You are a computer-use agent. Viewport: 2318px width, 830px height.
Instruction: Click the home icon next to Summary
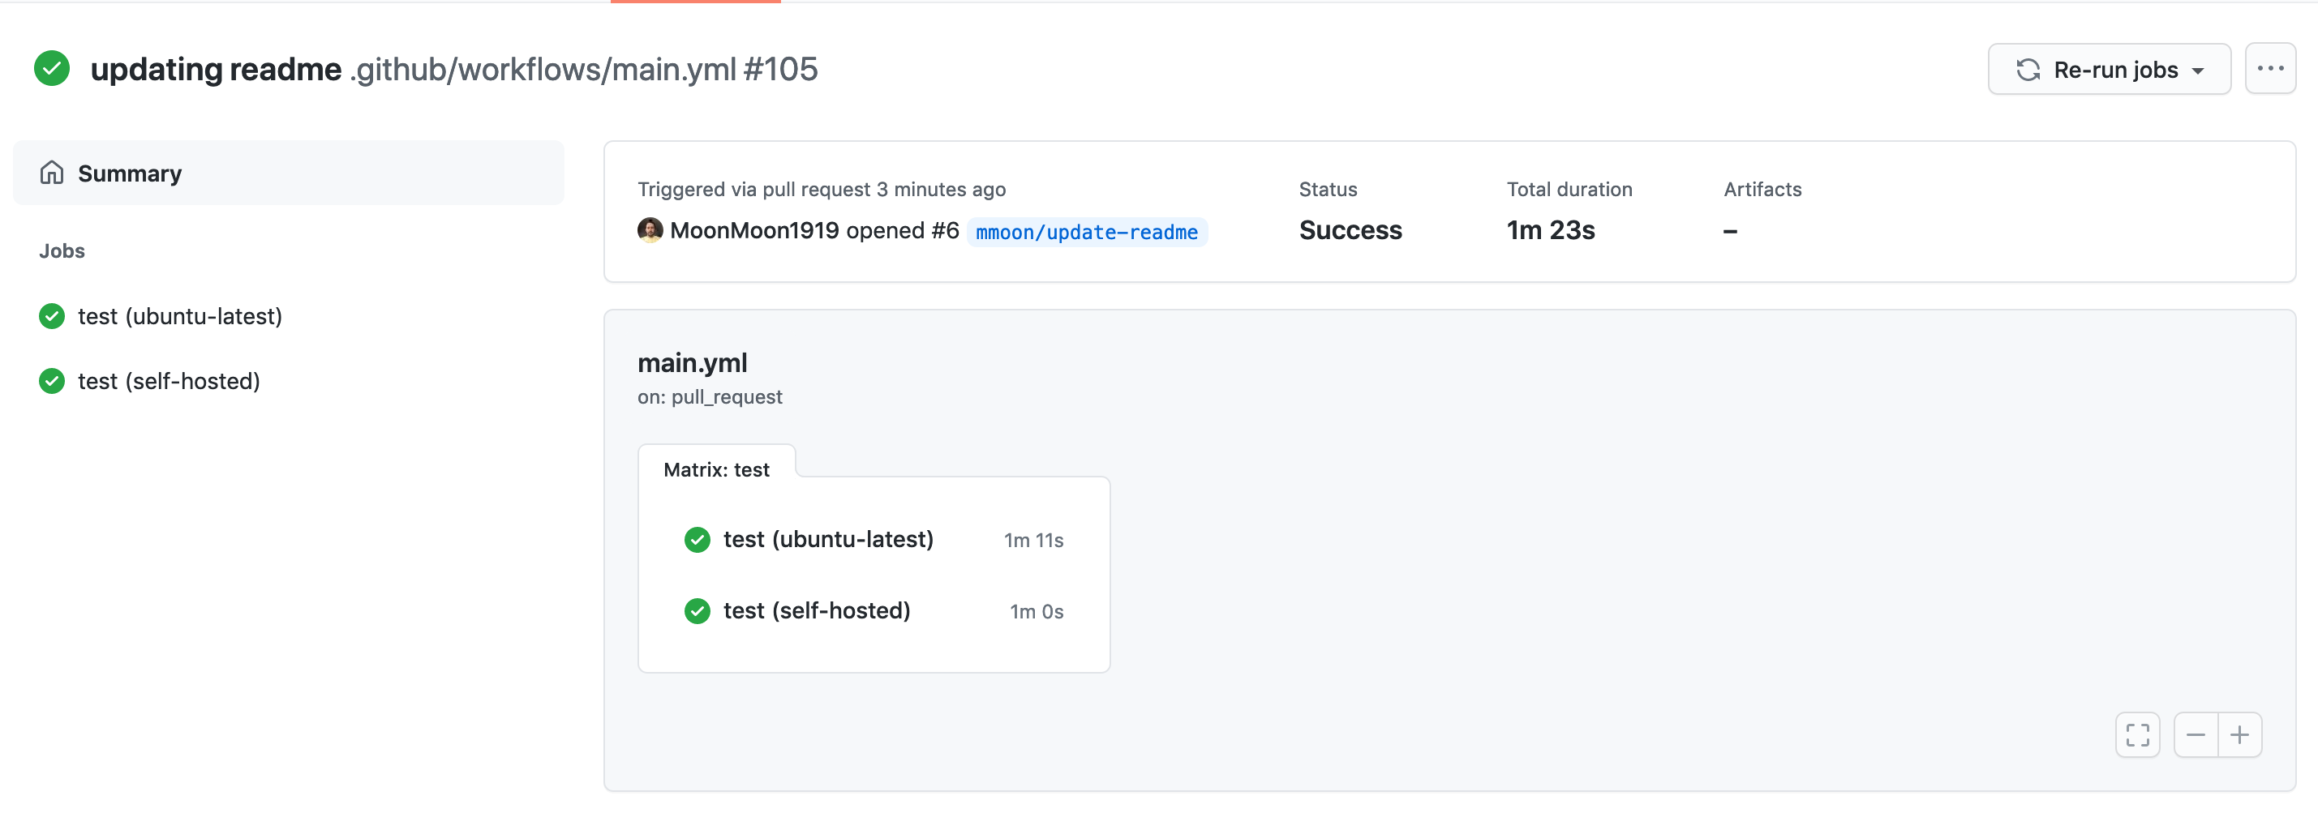pos(51,173)
